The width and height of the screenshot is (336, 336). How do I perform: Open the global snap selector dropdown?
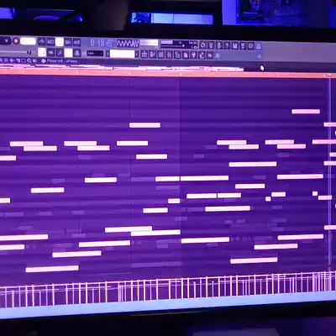coord(95,53)
